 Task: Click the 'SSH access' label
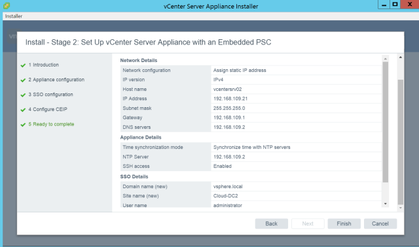(136, 166)
